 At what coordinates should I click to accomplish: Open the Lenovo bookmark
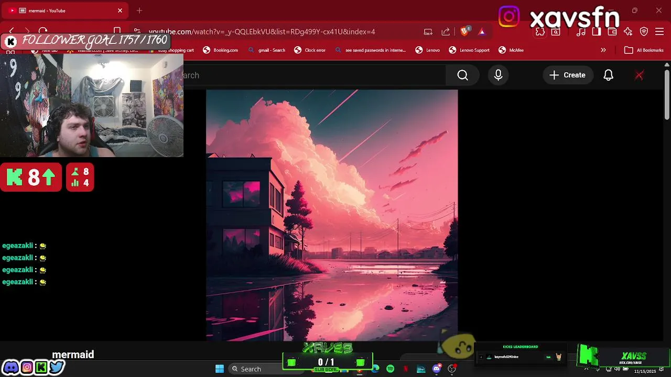click(x=428, y=50)
